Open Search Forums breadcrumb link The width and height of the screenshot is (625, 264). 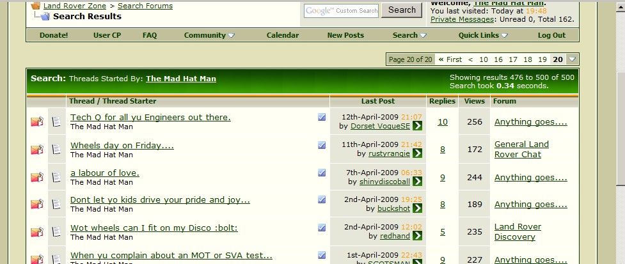tap(145, 6)
